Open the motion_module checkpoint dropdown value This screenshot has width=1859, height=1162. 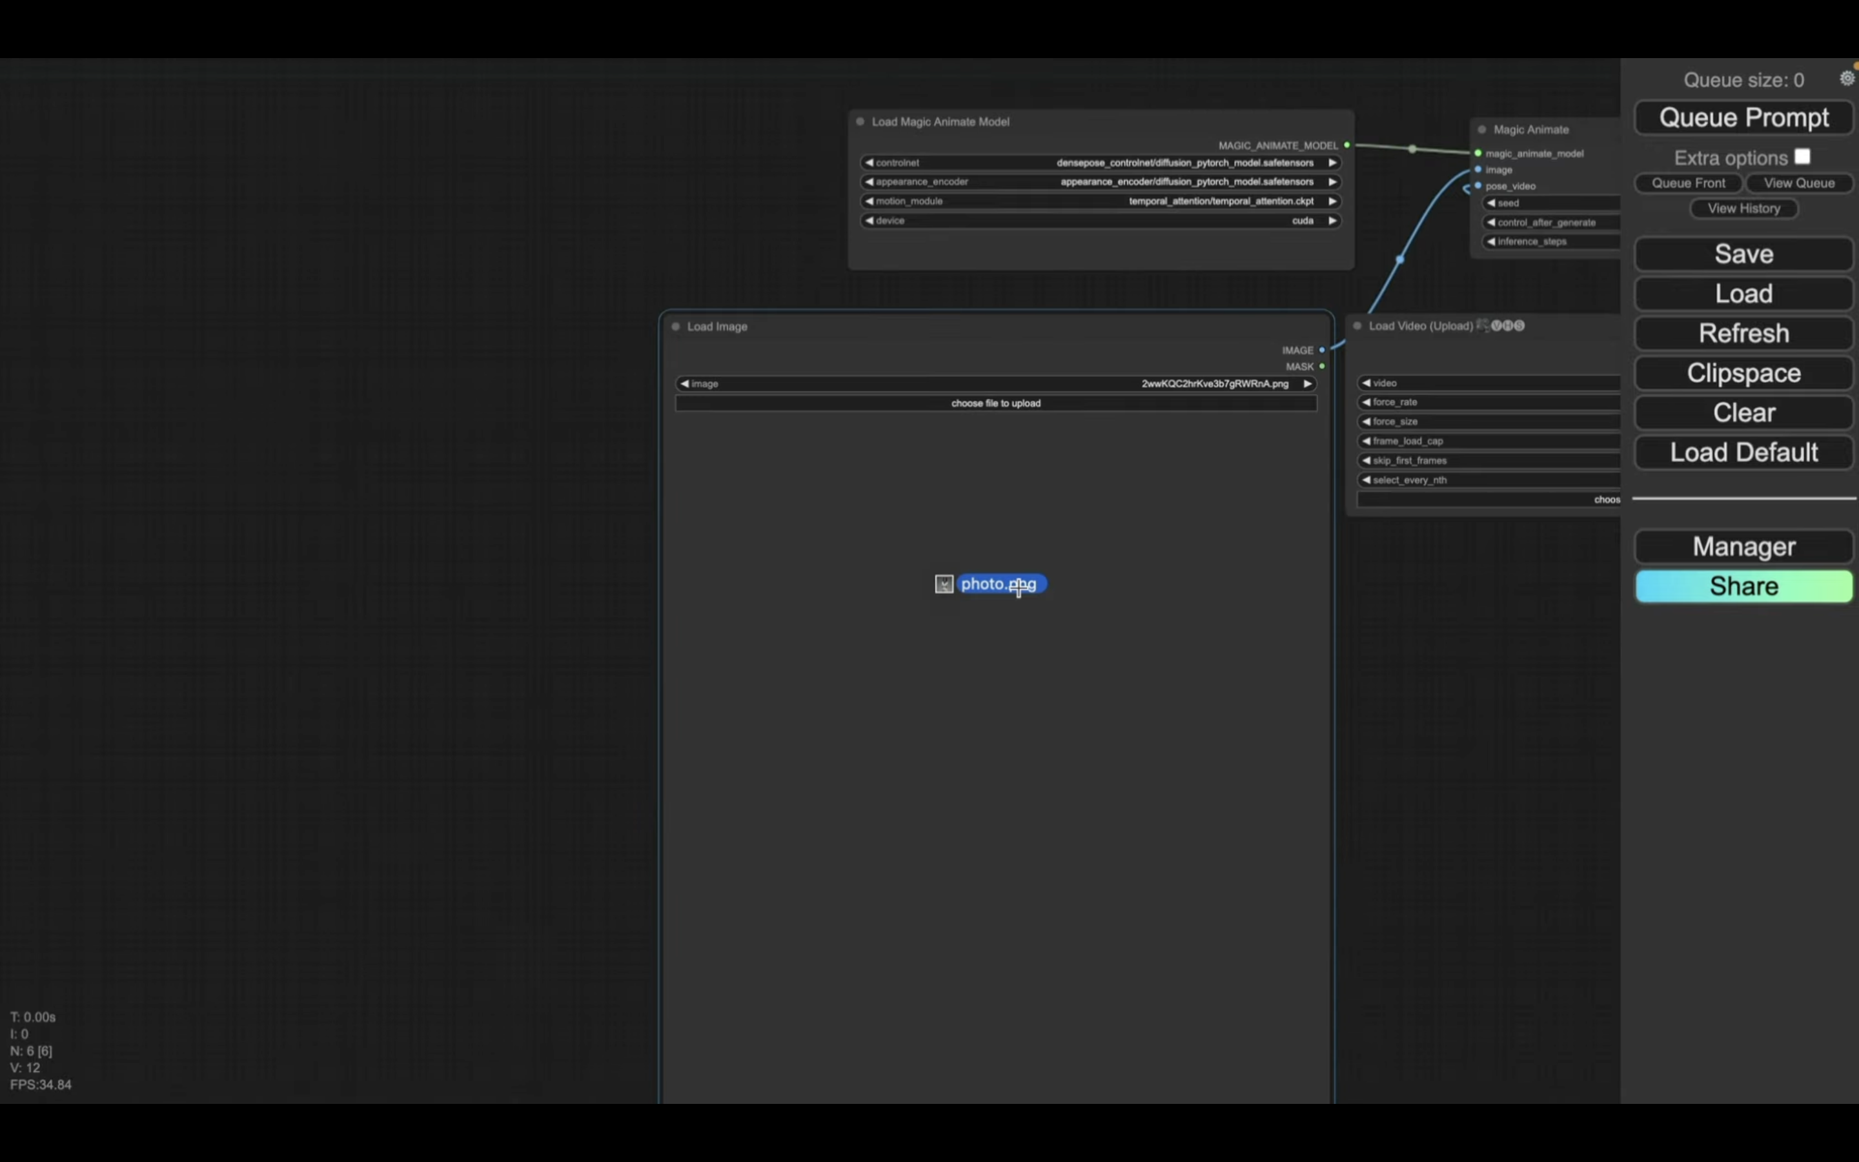1221,201
